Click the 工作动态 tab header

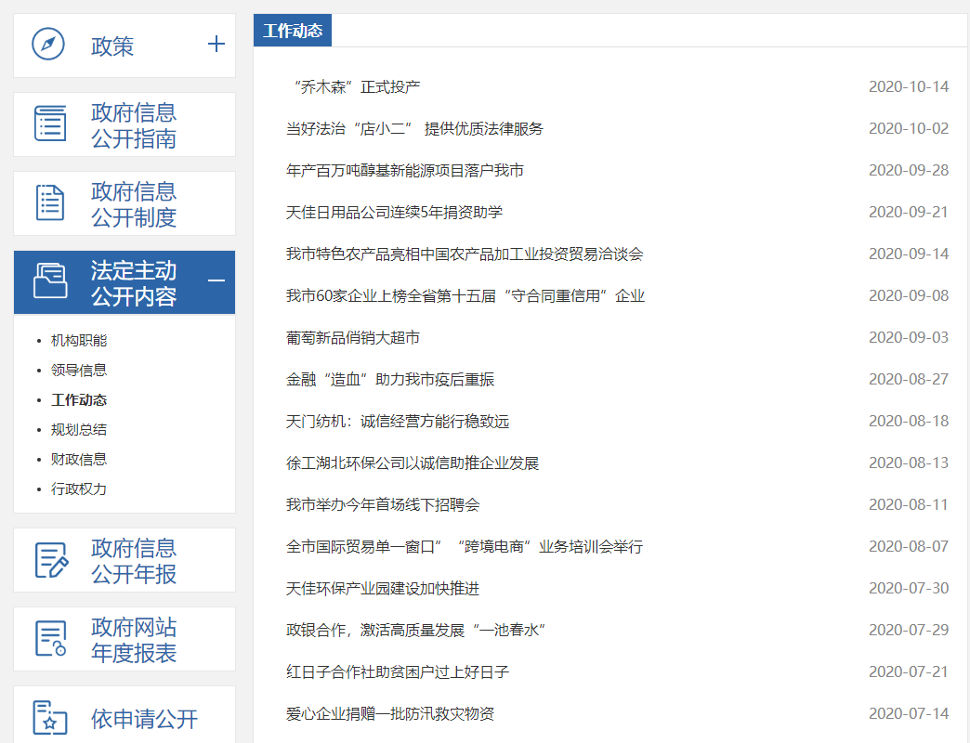pyautogui.click(x=293, y=31)
